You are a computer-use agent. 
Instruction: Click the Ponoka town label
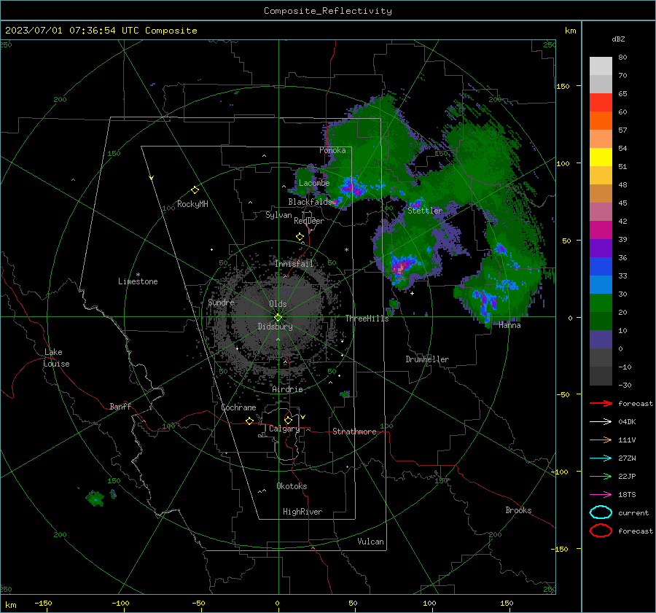332,150
